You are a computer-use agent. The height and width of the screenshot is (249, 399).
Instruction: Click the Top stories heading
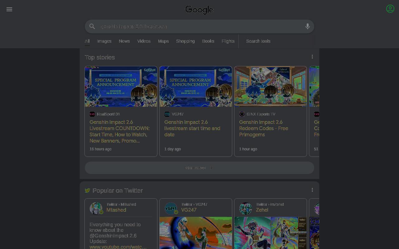(100, 57)
